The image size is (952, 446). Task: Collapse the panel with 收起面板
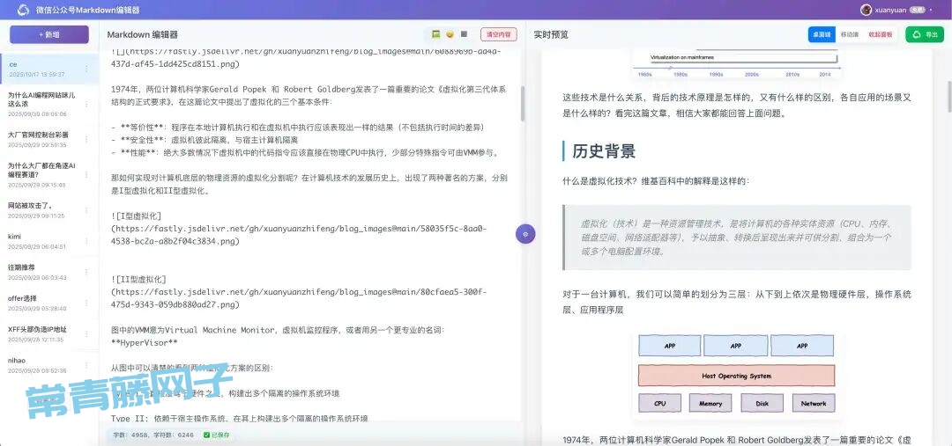point(880,34)
